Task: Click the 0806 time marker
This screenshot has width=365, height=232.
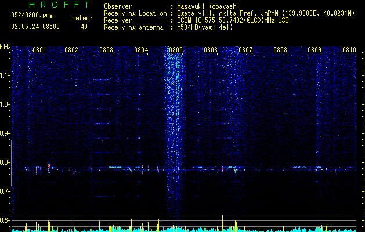Action: pos(211,50)
